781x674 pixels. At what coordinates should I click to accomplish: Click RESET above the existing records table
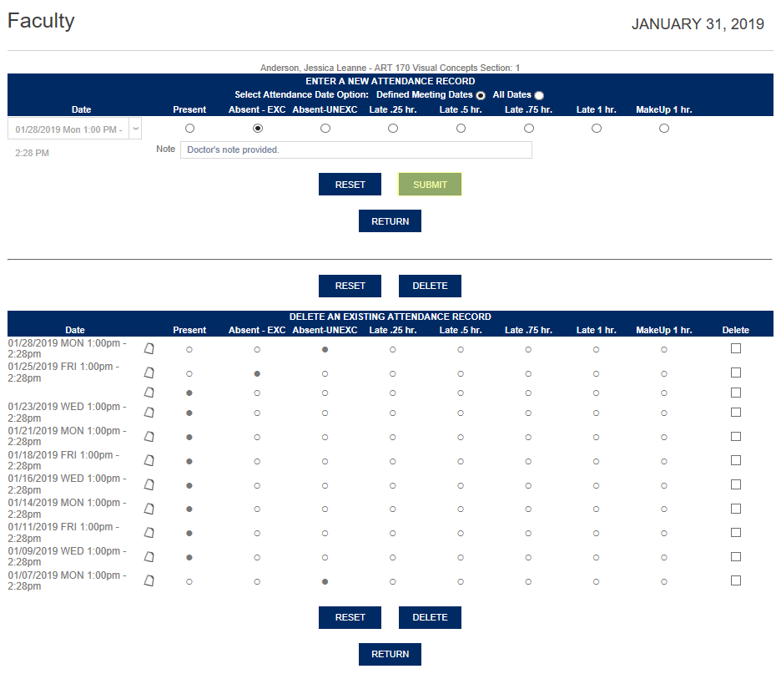[x=350, y=286]
